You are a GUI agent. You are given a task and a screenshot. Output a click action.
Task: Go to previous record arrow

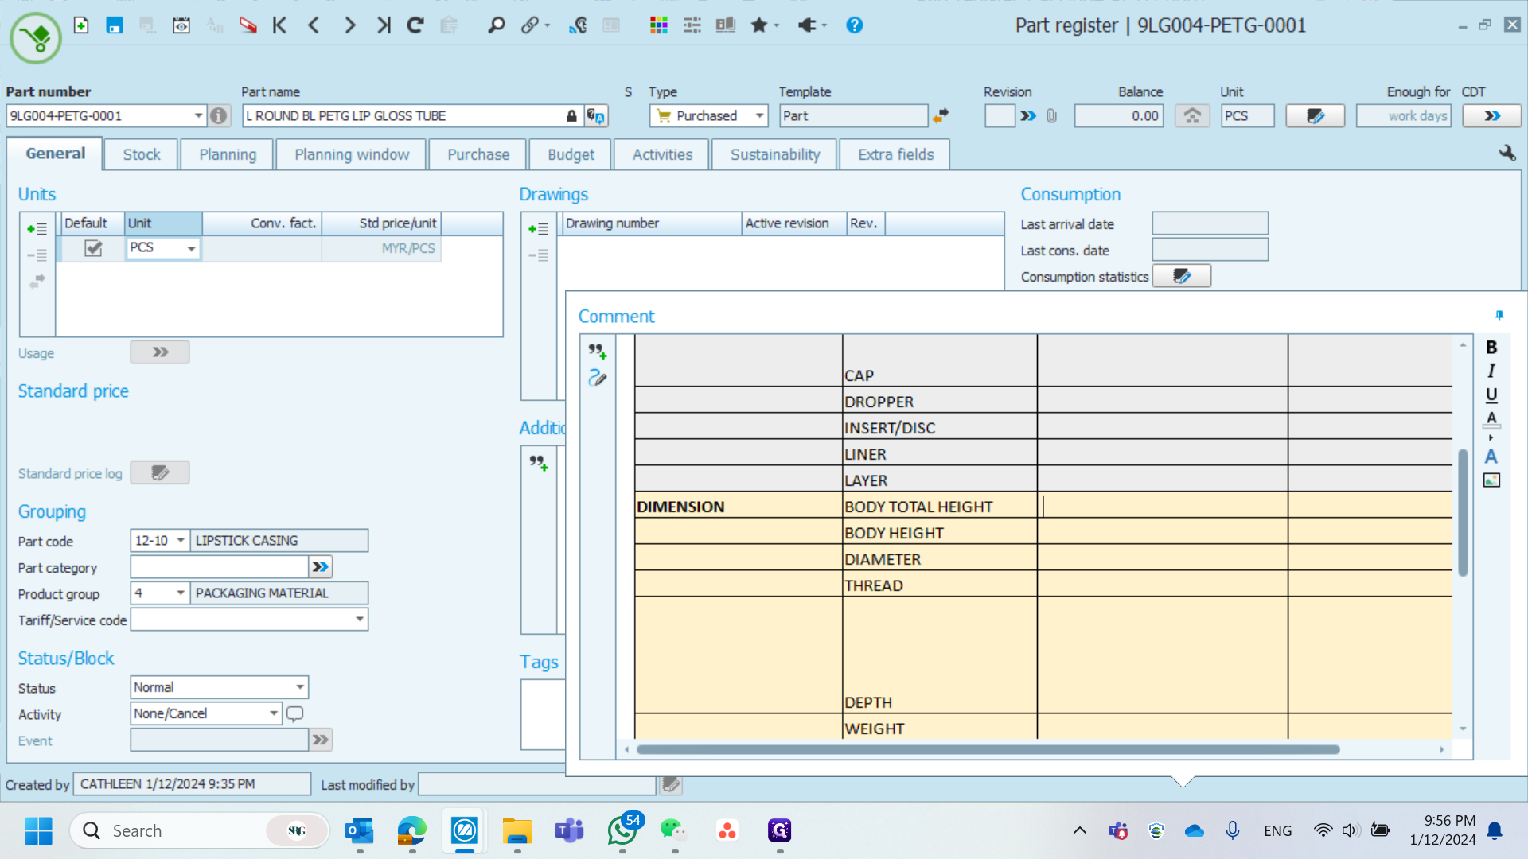tap(314, 25)
